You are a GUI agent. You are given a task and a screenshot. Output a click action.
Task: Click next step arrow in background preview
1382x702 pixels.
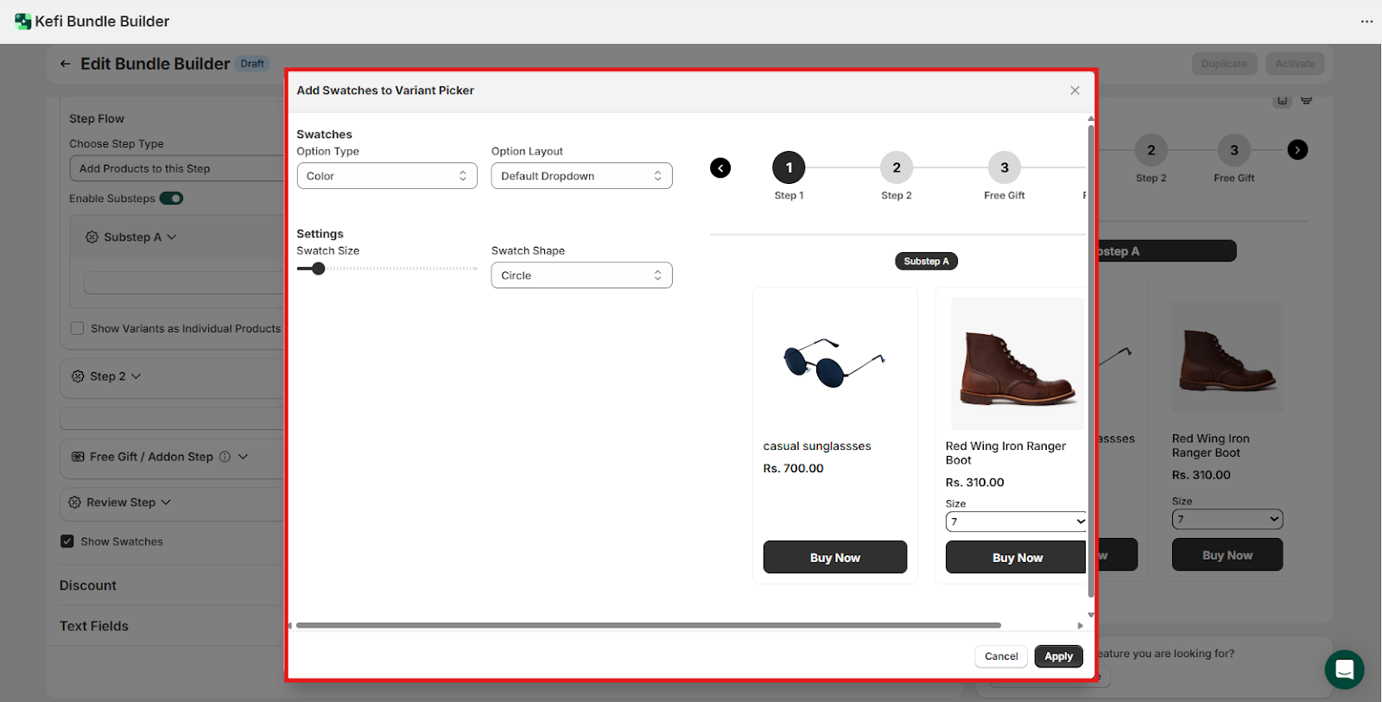1297,150
